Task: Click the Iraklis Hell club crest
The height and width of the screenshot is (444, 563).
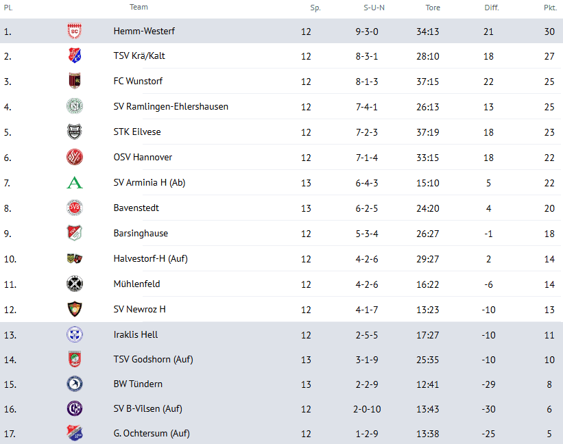Action: click(74, 334)
